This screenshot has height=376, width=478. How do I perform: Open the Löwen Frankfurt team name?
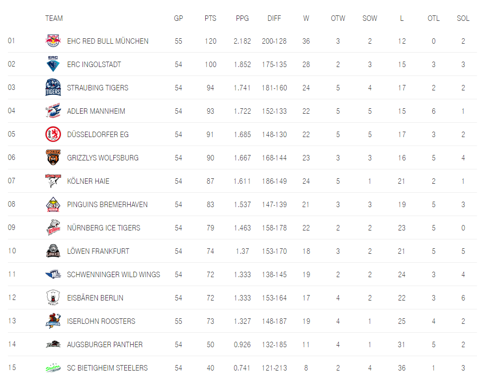point(98,251)
